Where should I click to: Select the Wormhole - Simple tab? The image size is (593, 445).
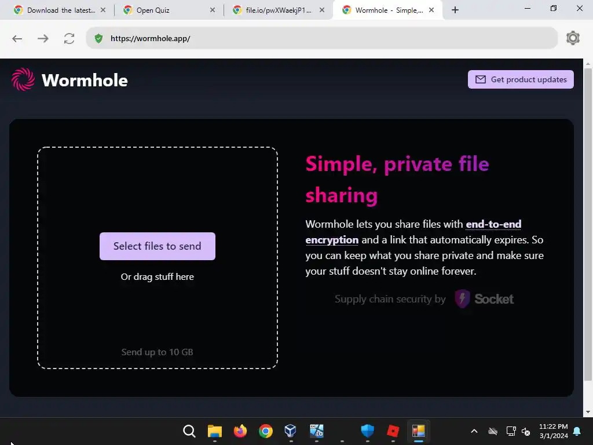tap(387, 10)
